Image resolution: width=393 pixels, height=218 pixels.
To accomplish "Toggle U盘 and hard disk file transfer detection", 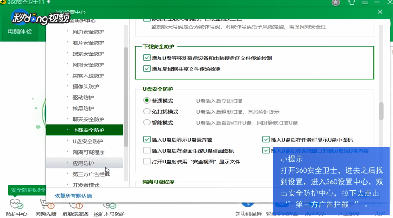I will [x=147, y=58].
